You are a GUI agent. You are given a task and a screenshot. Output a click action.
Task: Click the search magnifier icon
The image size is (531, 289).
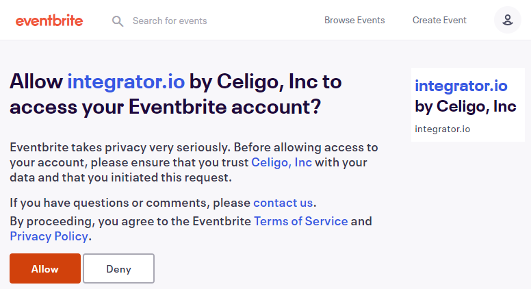[x=118, y=21]
